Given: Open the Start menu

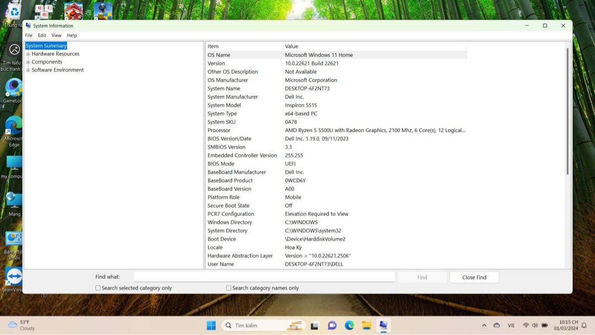Looking at the screenshot, I should tap(210, 325).
